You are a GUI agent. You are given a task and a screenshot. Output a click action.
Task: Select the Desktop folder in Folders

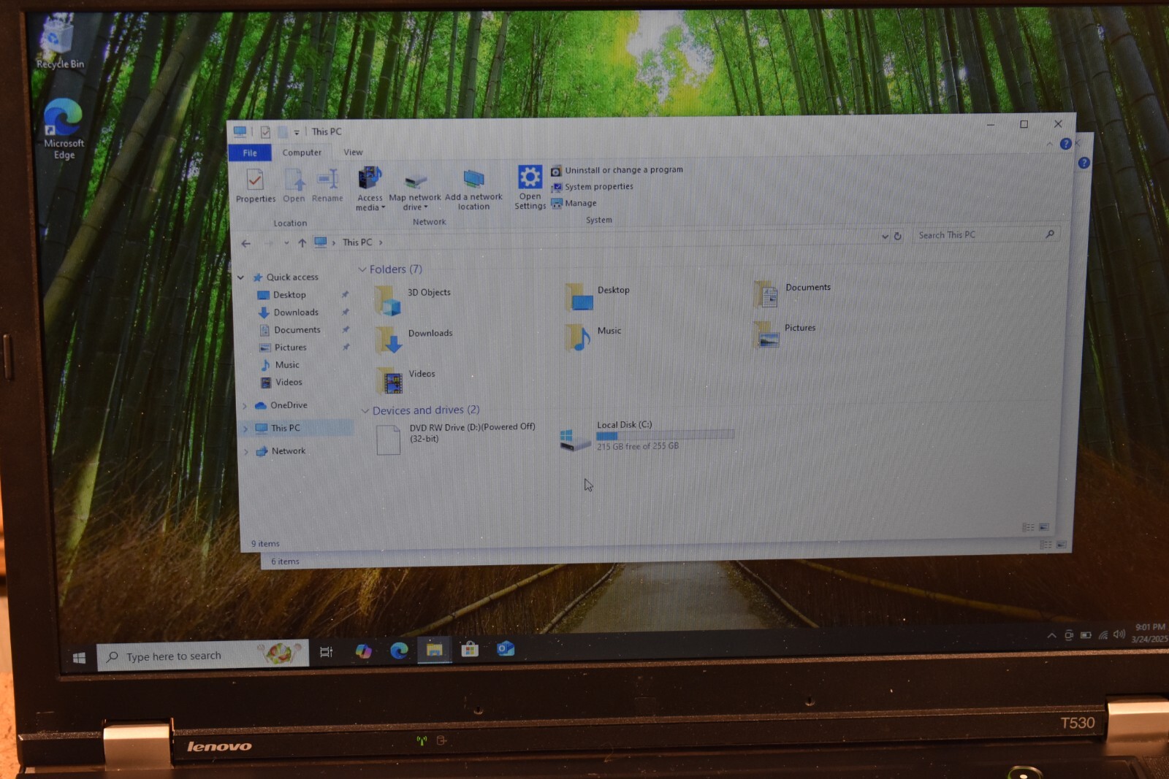598,296
